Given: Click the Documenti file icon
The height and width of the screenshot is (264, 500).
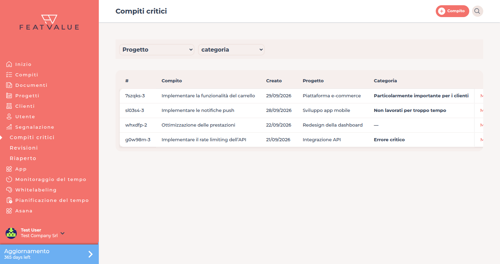Looking at the screenshot, I should (9, 85).
